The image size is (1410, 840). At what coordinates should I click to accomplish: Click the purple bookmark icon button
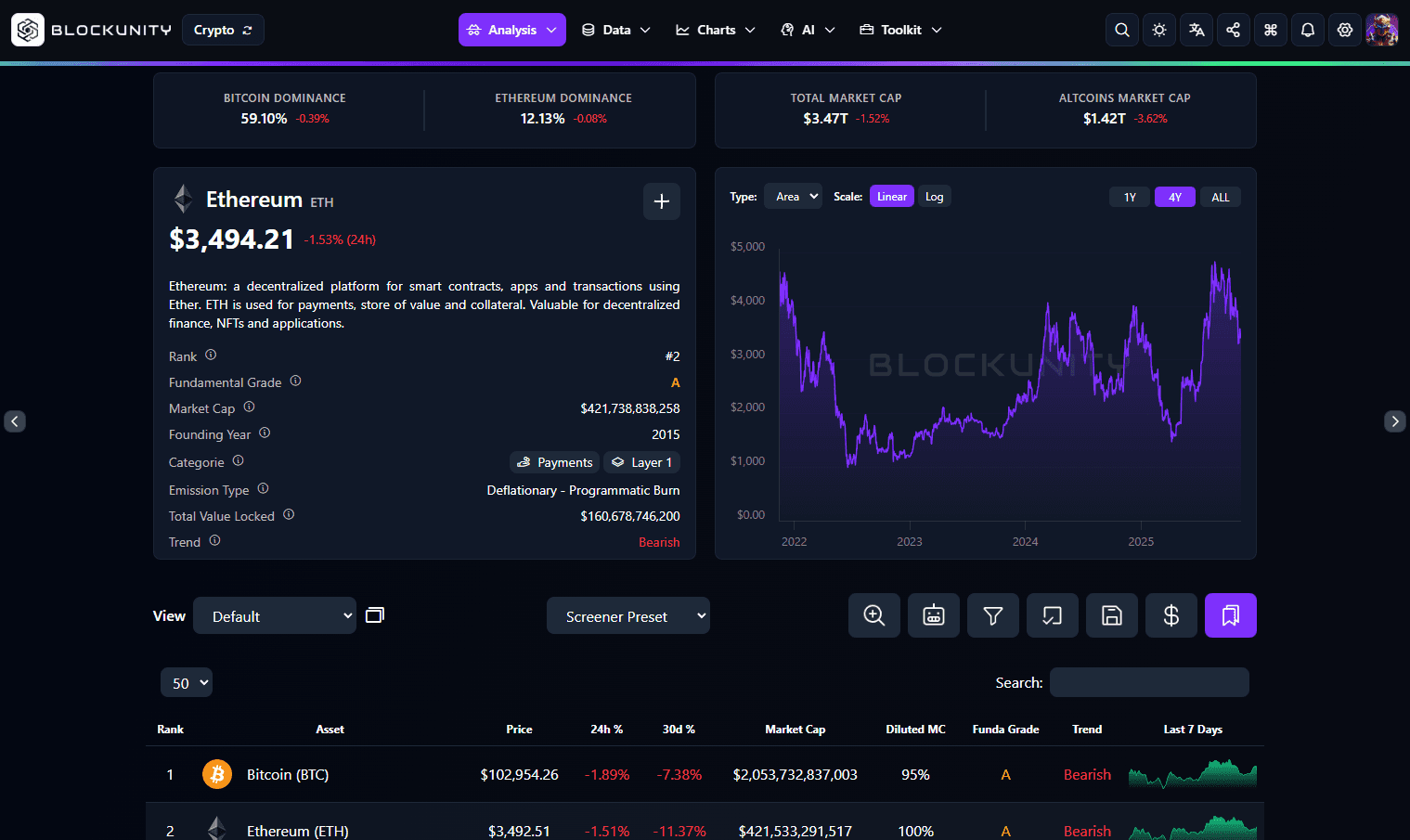(1231, 615)
